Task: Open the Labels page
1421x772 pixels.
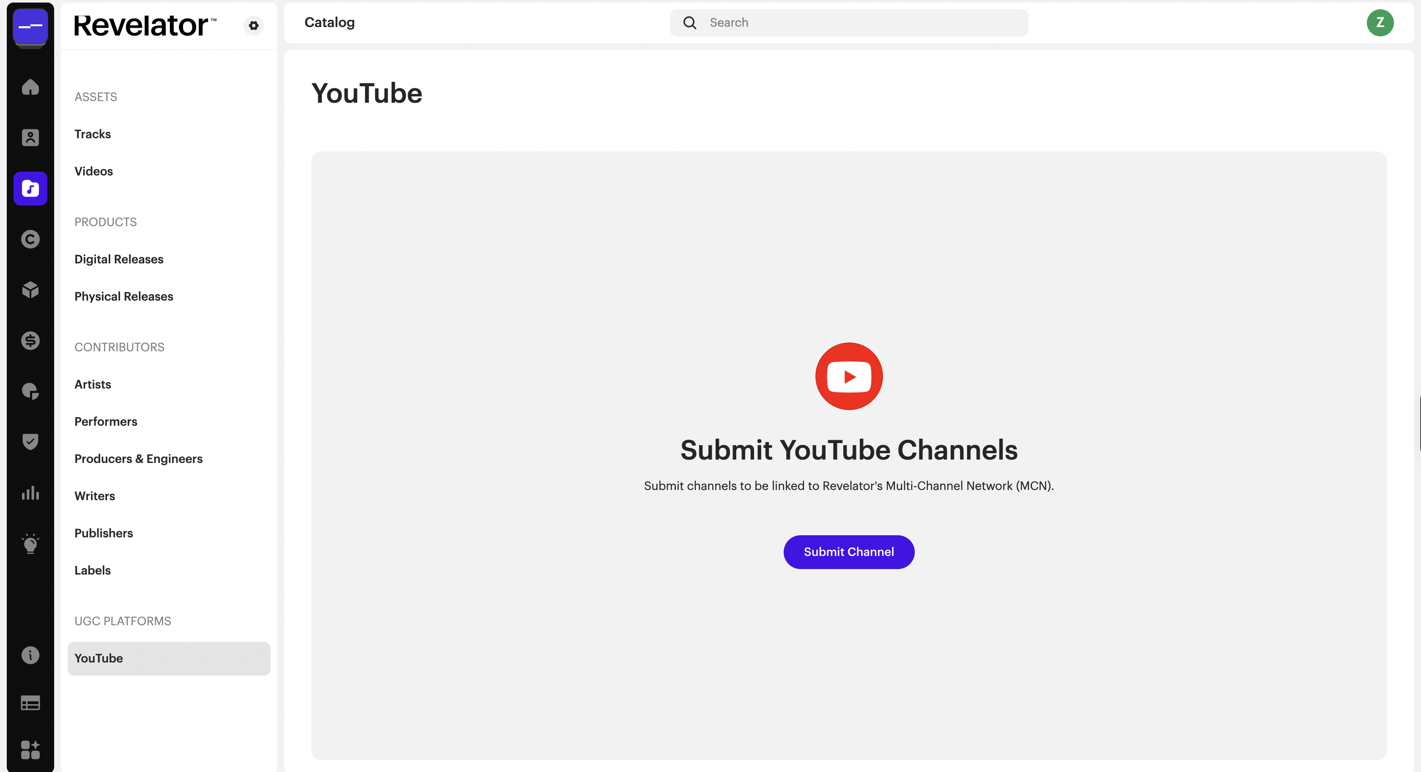Action: pyautogui.click(x=93, y=571)
